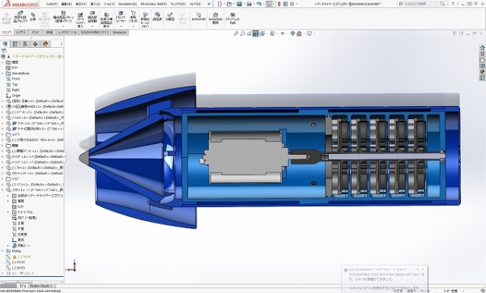This screenshot has width=486, height=293.
Task: Open the SOLIDWORKS logo menu
Action: pos(21,4)
